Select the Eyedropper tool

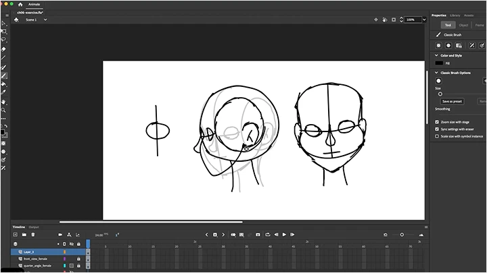[4, 92]
